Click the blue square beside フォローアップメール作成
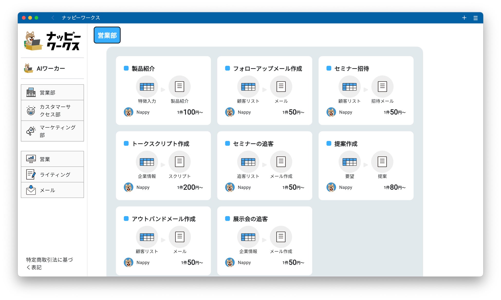Screen dimensions: 501x300 pyautogui.click(x=227, y=68)
